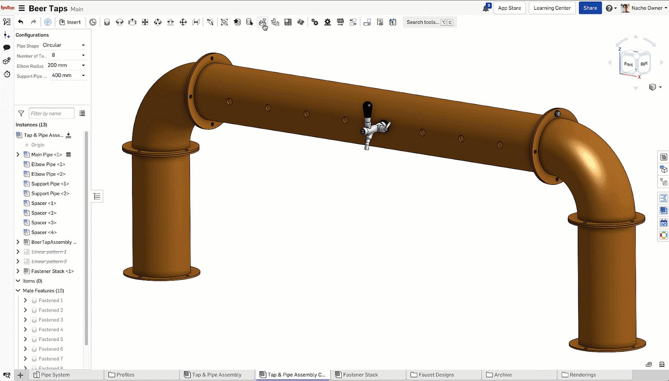Click the blue Share button
The image size is (669, 381).
tap(590, 8)
